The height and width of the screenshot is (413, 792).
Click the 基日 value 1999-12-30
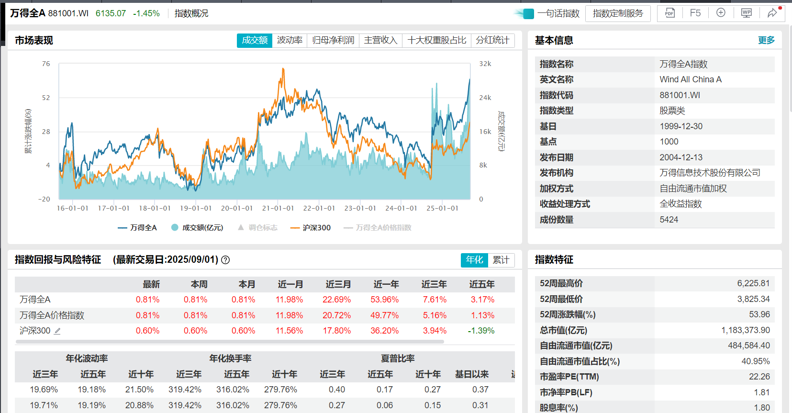pyautogui.click(x=681, y=126)
